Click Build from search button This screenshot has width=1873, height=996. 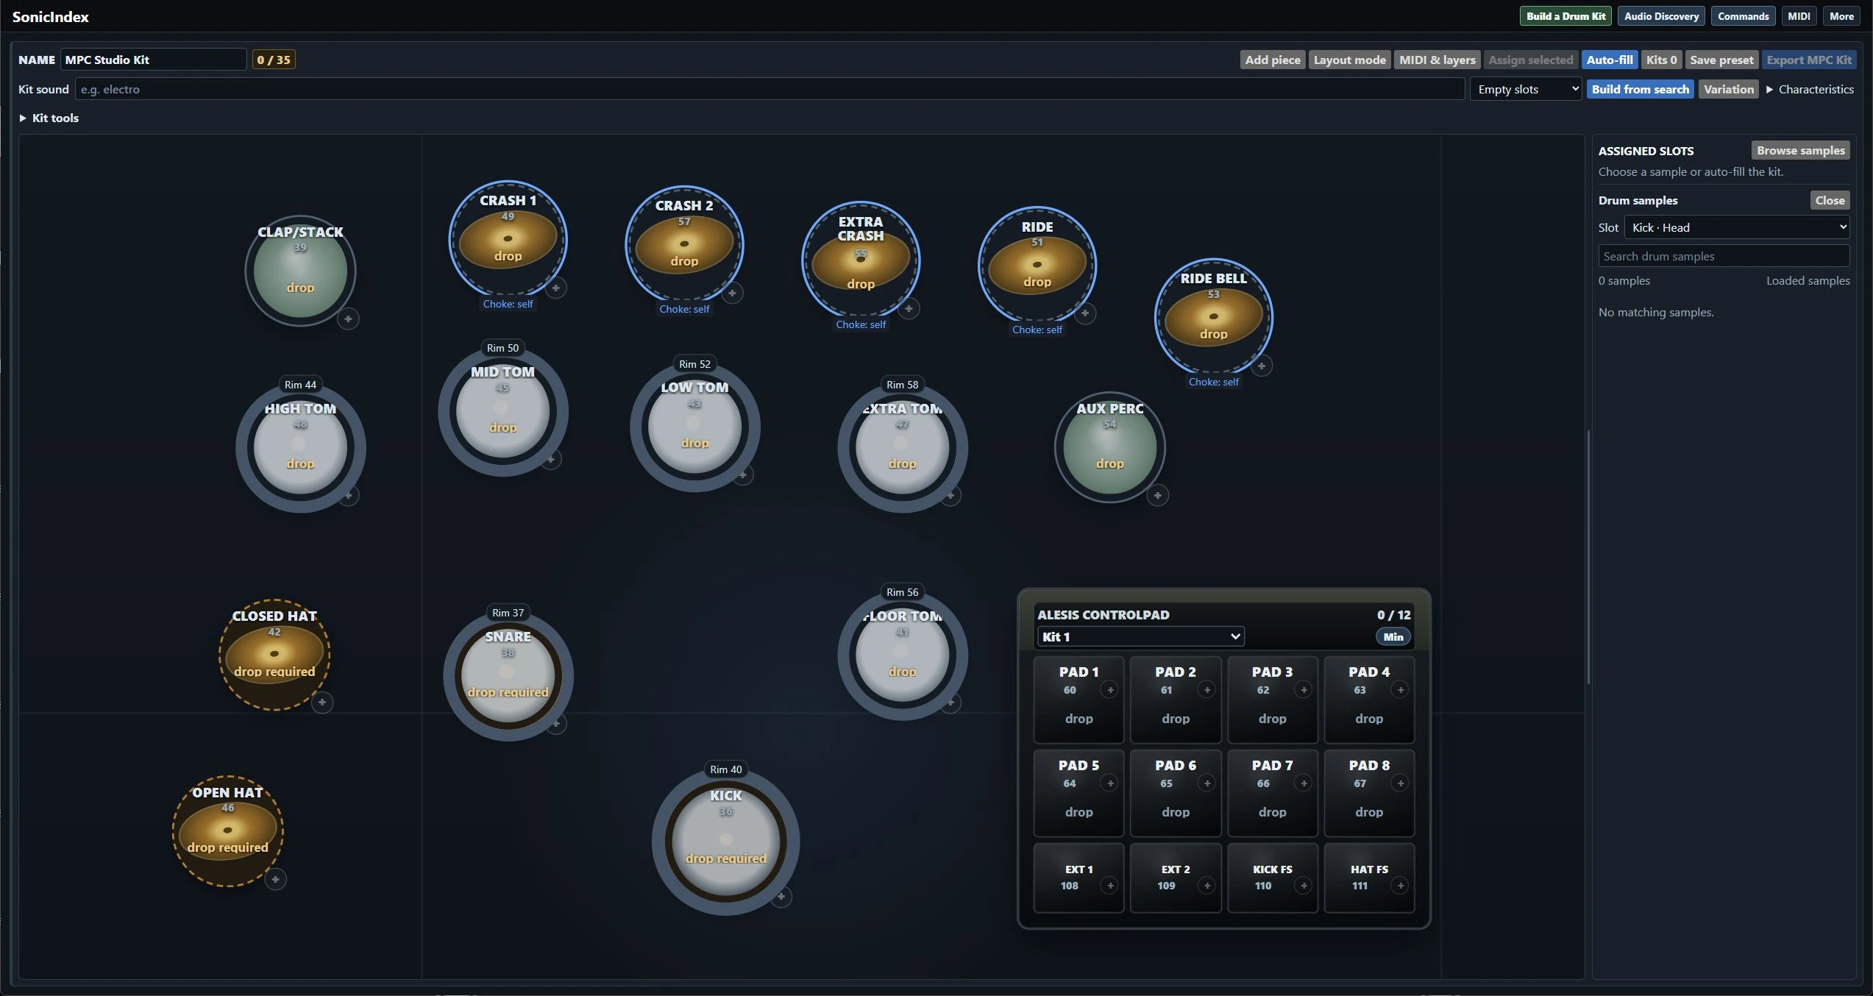point(1640,89)
